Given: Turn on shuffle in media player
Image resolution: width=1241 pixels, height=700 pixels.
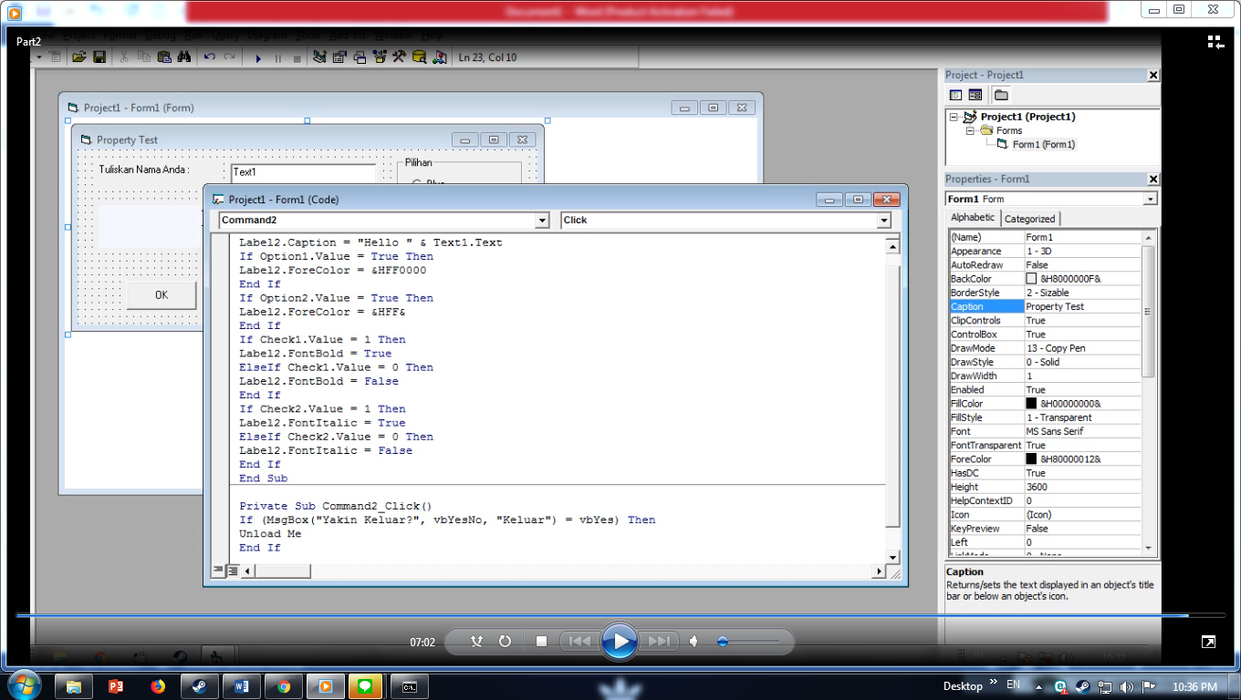Looking at the screenshot, I should 476,642.
